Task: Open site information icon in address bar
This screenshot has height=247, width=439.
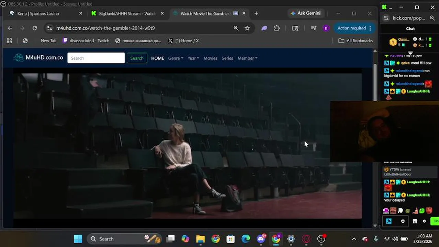Action: (x=49, y=28)
